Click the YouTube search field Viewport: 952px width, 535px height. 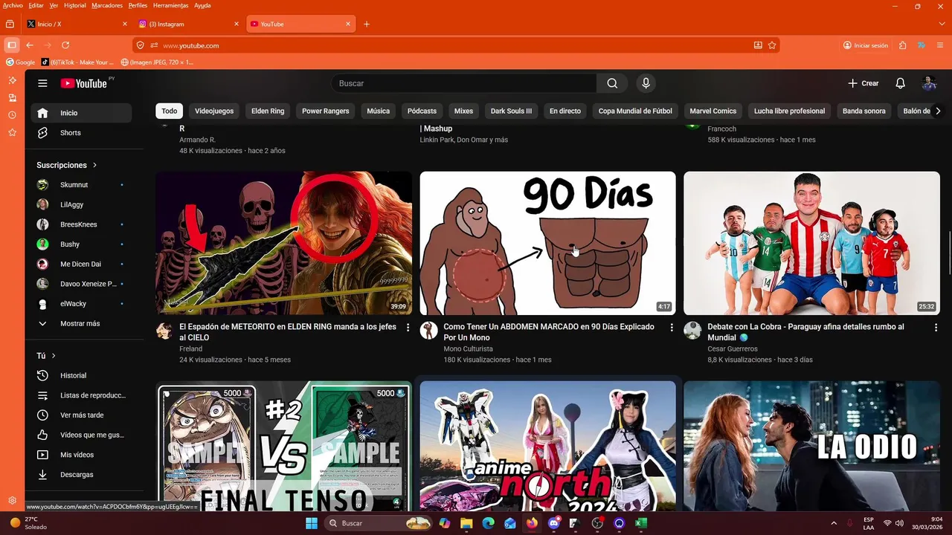464,83
